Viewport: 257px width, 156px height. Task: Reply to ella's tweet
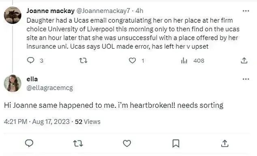(x=29, y=143)
